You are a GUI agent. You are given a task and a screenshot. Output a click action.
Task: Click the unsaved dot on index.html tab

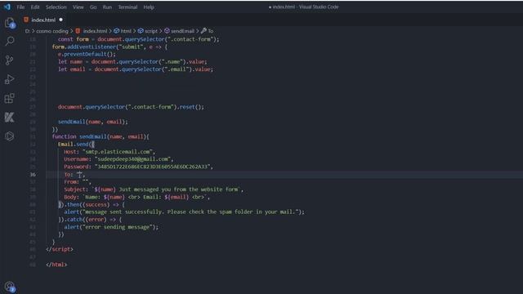[x=60, y=20]
